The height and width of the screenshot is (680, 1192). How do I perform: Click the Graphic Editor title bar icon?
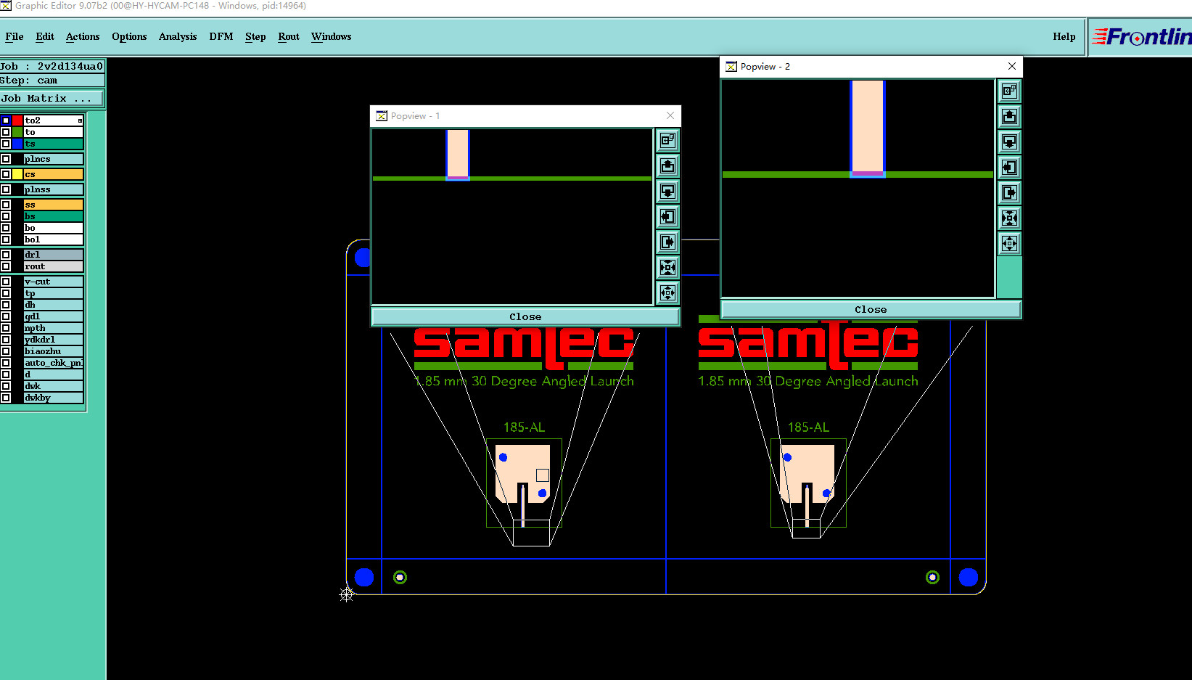(x=6, y=6)
